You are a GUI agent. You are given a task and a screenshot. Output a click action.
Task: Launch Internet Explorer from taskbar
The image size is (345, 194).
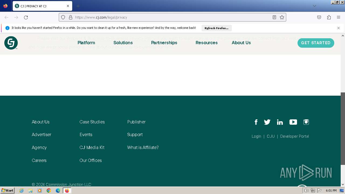coord(22,190)
